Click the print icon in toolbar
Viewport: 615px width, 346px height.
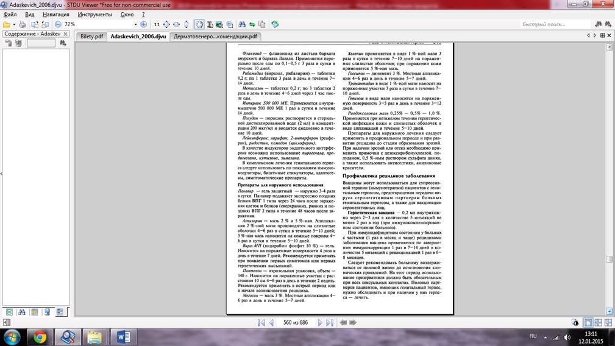(x=23, y=24)
